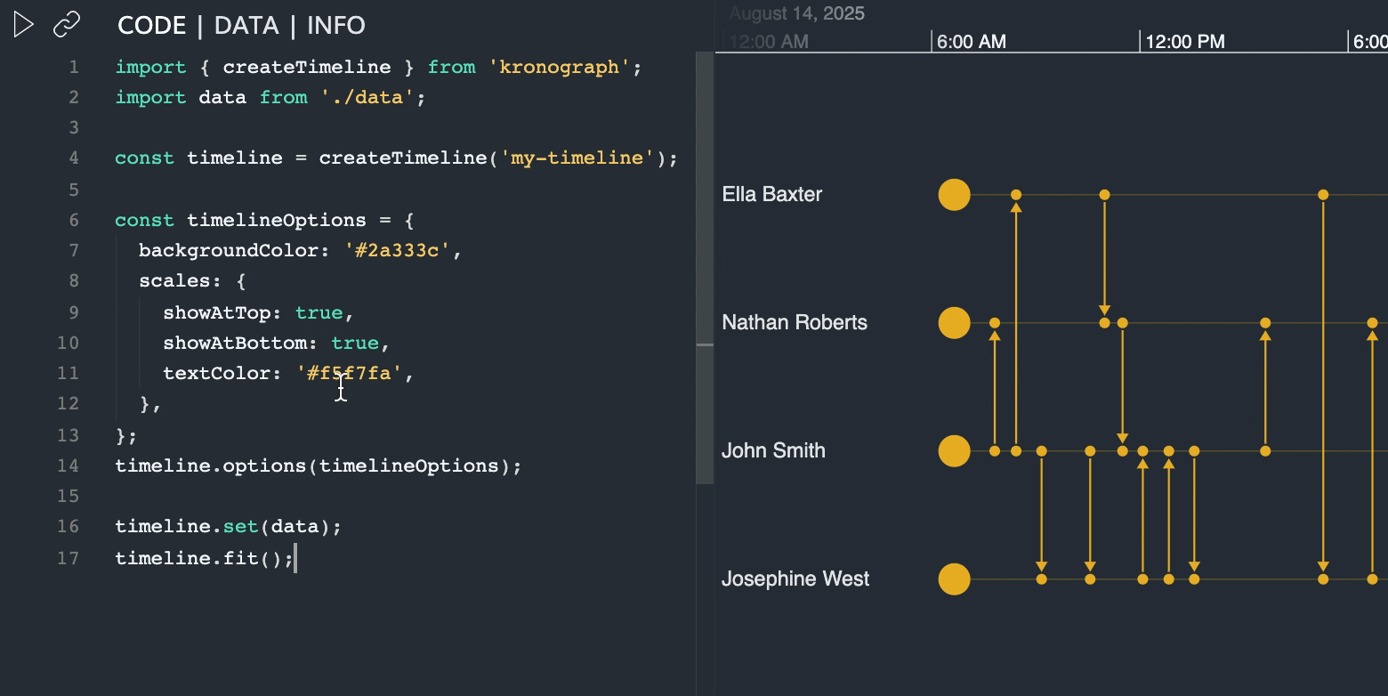Select the Josephine West row label
This screenshot has height=696, width=1388.
point(795,579)
